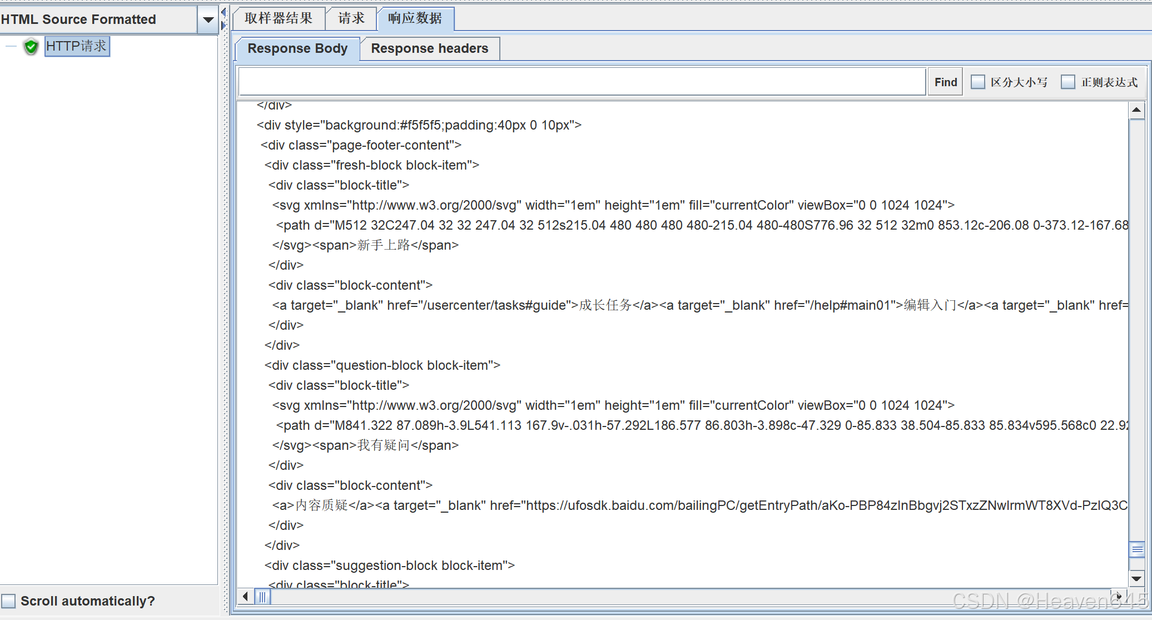This screenshot has width=1152, height=620.
Task: Enable the 正则表达式 checkbox
Action: (x=1068, y=81)
